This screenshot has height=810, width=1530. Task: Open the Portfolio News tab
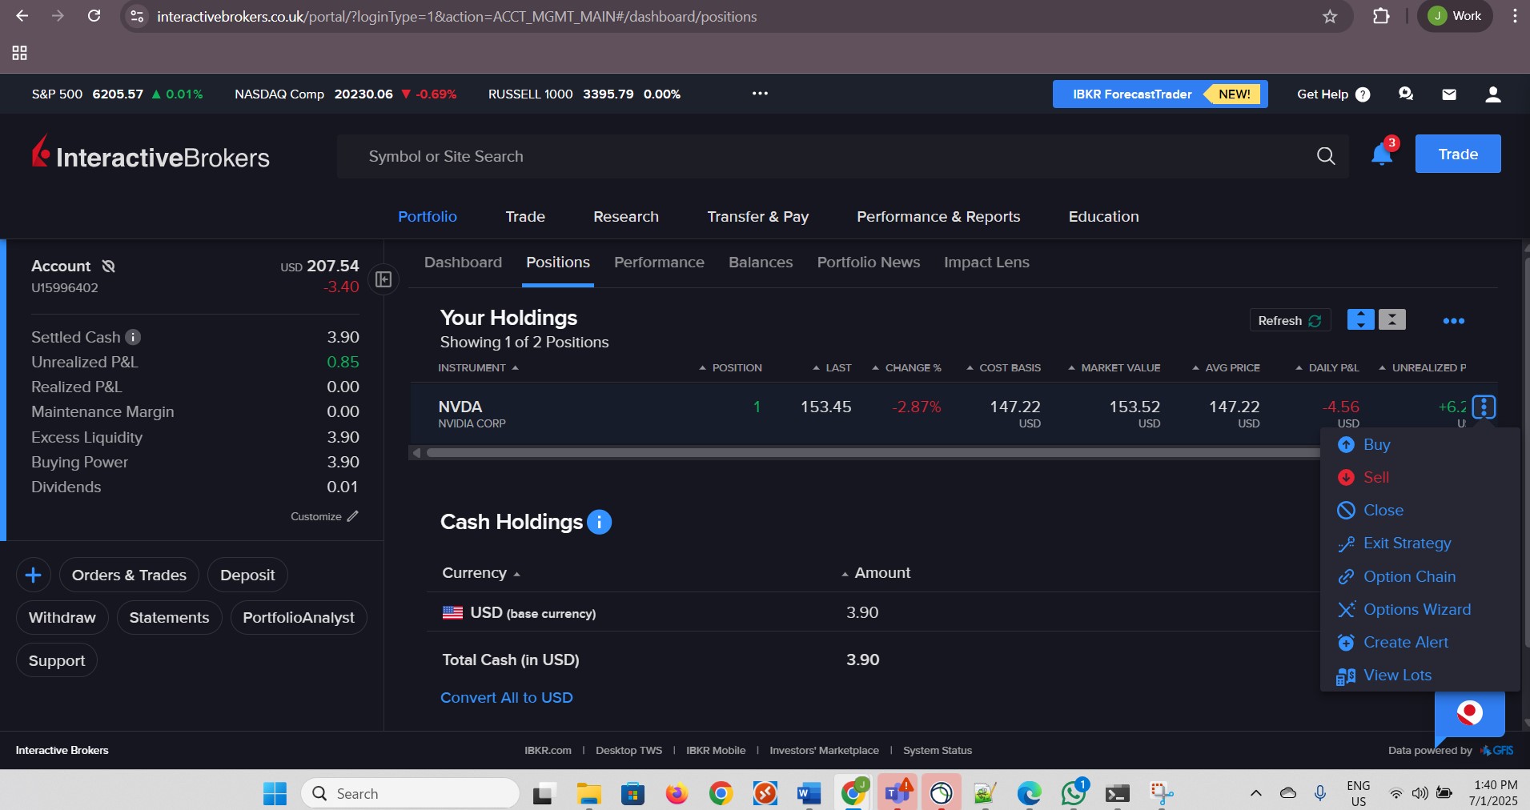point(869,263)
